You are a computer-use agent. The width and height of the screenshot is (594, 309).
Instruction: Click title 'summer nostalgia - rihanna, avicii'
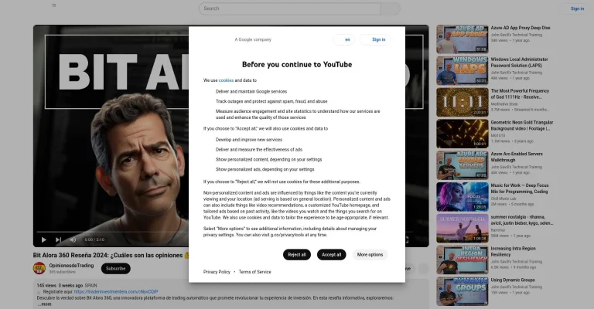(522, 219)
